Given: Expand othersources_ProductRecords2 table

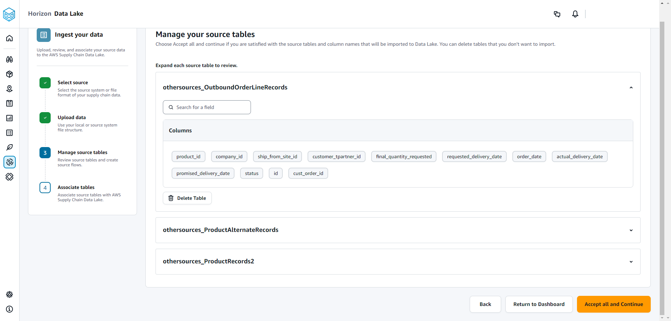Looking at the screenshot, I should [631, 261].
